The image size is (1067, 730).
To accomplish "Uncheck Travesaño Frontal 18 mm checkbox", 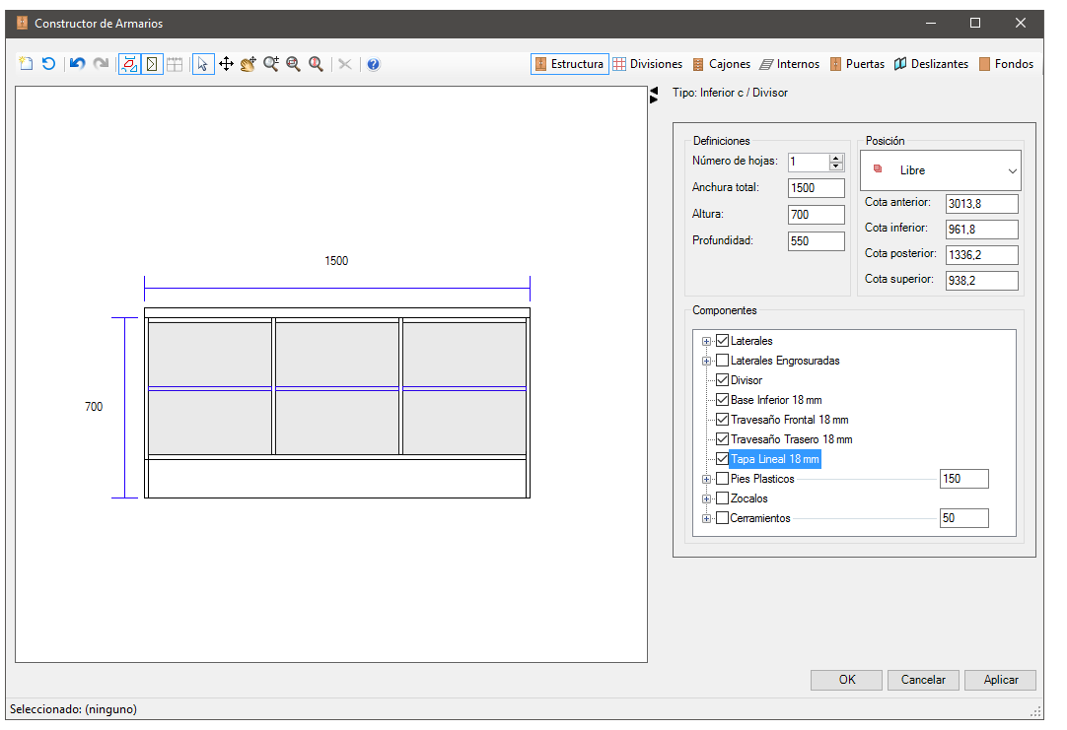I will coord(723,420).
